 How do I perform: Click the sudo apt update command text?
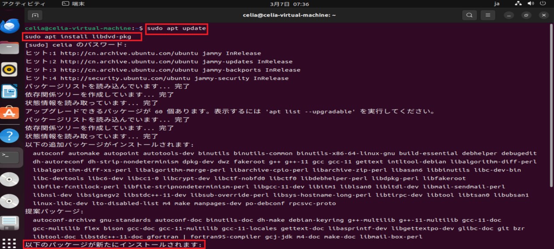pyautogui.click(x=176, y=28)
